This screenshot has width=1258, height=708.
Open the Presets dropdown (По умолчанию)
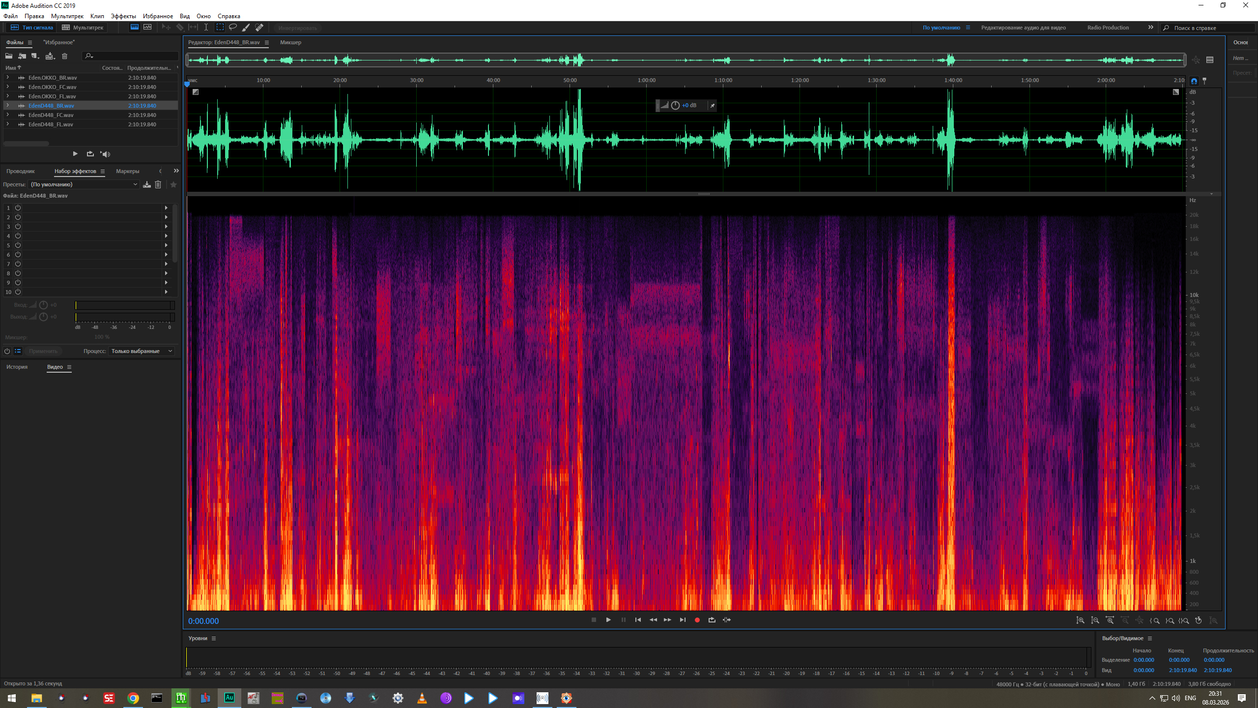pyautogui.click(x=84, y=184)
